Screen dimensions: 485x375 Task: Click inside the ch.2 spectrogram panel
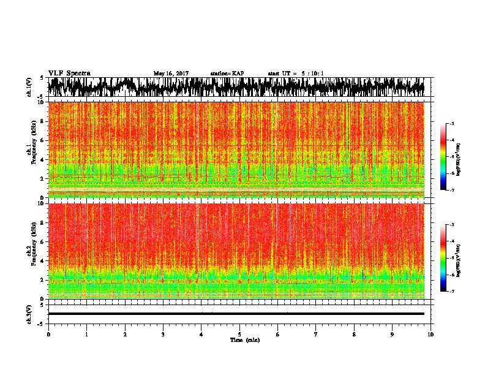coord(236,251)
